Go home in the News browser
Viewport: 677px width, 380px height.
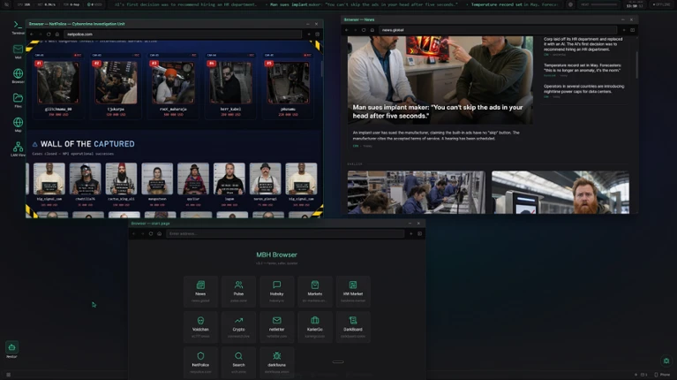click(x=372, y=30)
